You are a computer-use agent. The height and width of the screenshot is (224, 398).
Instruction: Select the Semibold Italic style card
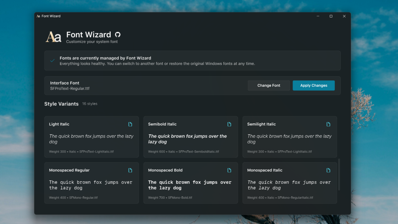click(x=190, y=137)
